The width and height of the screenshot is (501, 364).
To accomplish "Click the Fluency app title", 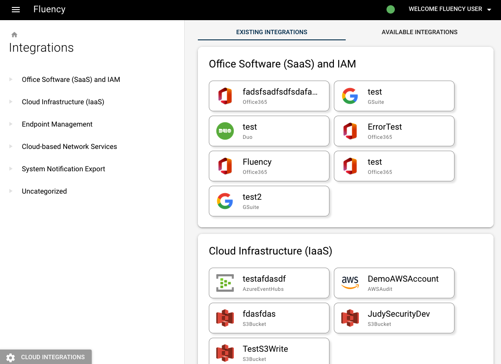I will coord(49,9).
